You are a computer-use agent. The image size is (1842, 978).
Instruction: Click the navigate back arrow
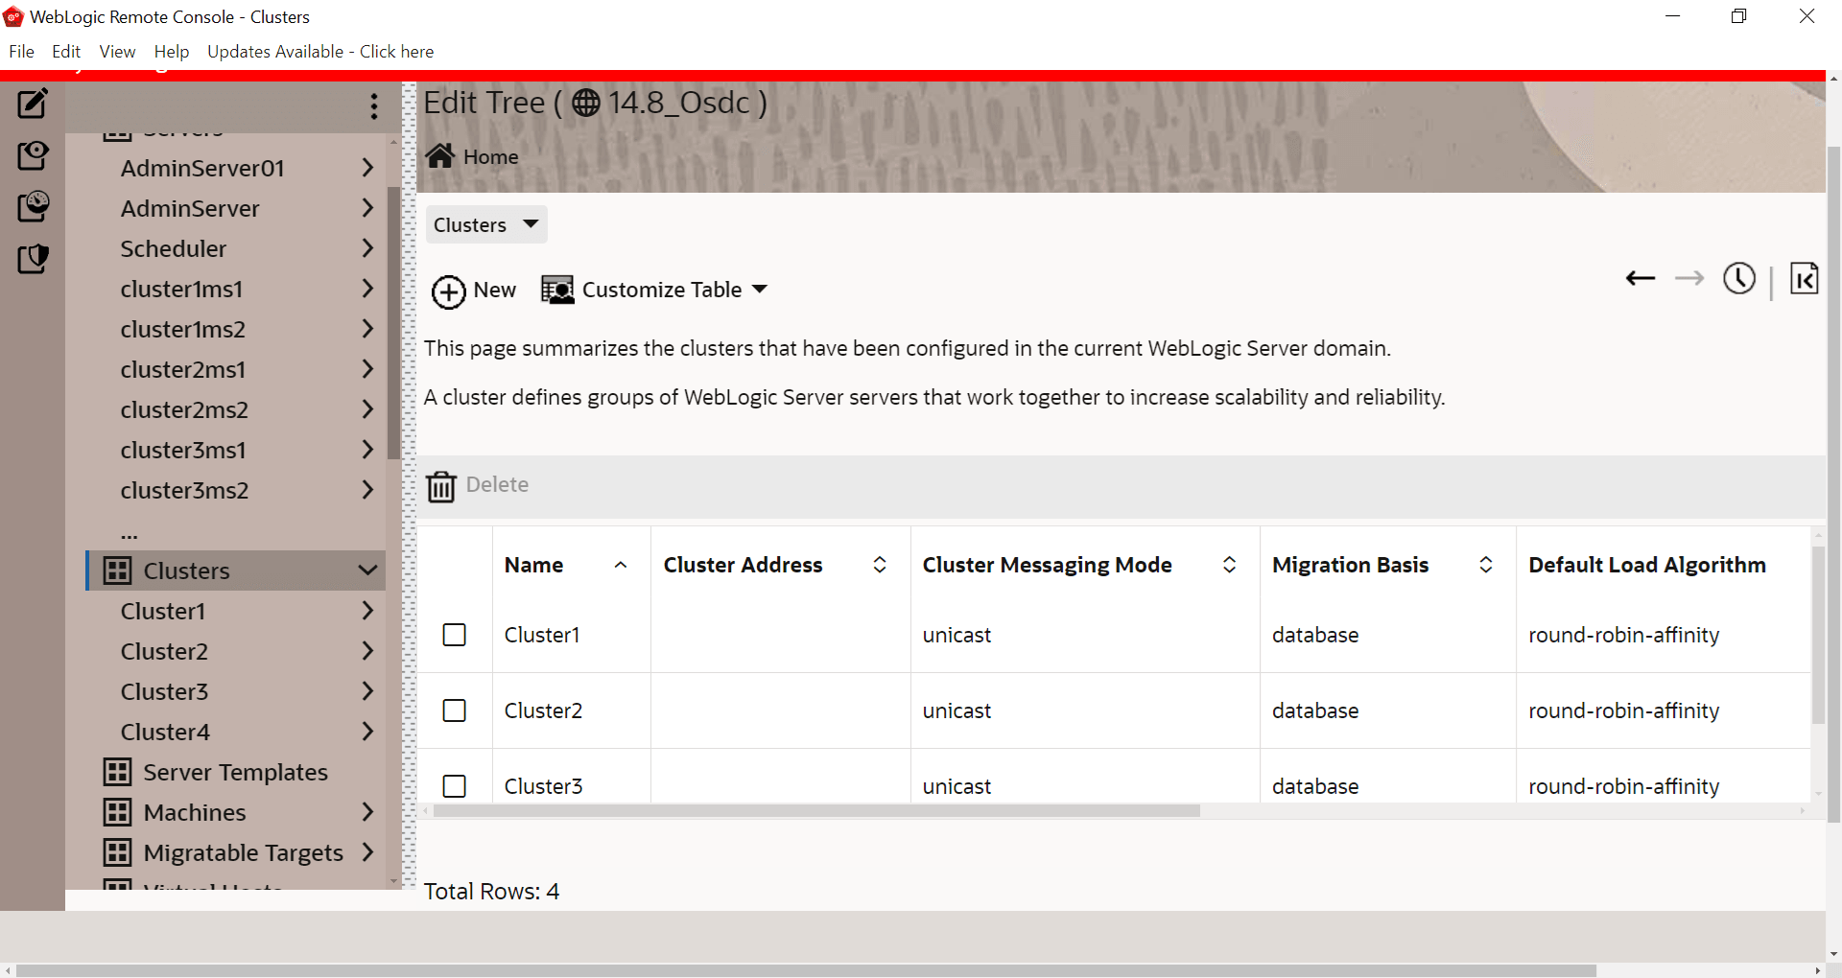pos(1640,279)
